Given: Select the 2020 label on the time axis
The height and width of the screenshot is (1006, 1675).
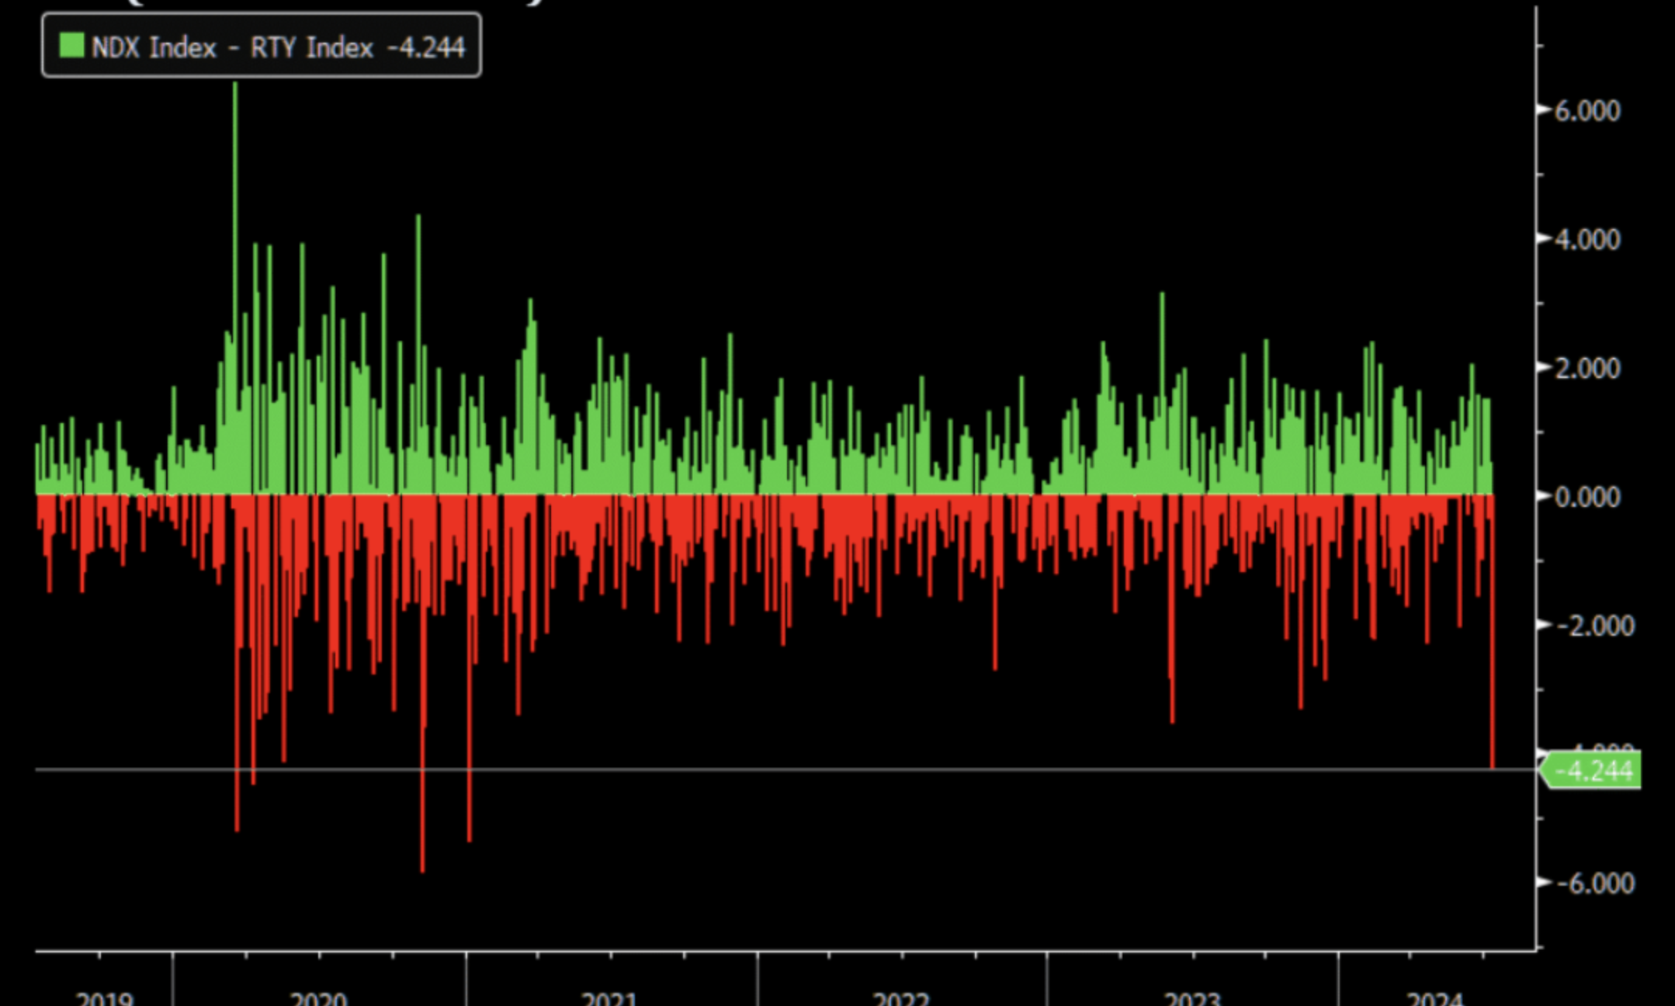Looking at the screenshot, I should pos(318,998).
